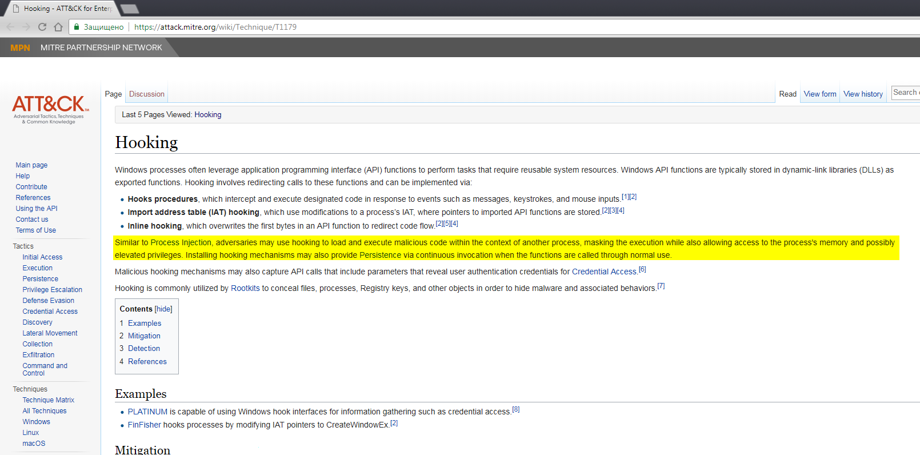Open Command and Control tactic

45,369
